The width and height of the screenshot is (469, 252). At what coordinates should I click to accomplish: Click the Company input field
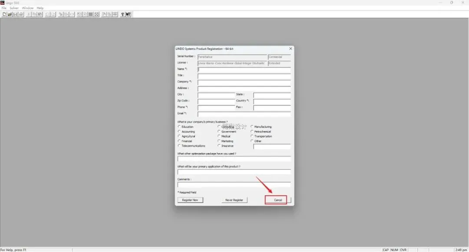[x=244, y=82]
